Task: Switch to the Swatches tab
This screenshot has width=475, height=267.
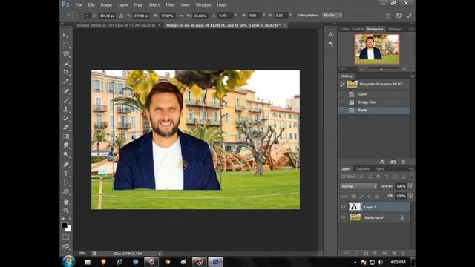Action: (358, 29)
